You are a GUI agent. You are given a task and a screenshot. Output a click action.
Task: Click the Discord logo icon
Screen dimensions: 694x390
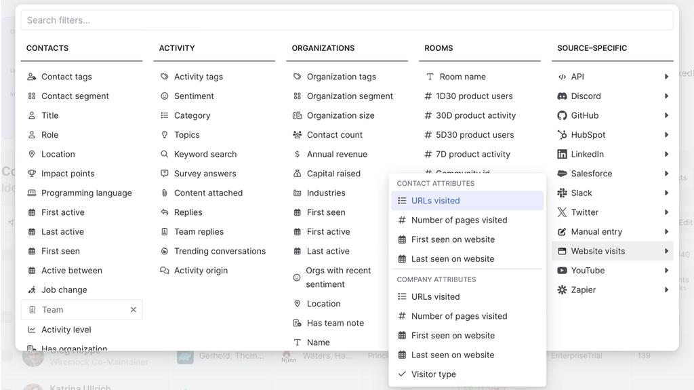562,96
